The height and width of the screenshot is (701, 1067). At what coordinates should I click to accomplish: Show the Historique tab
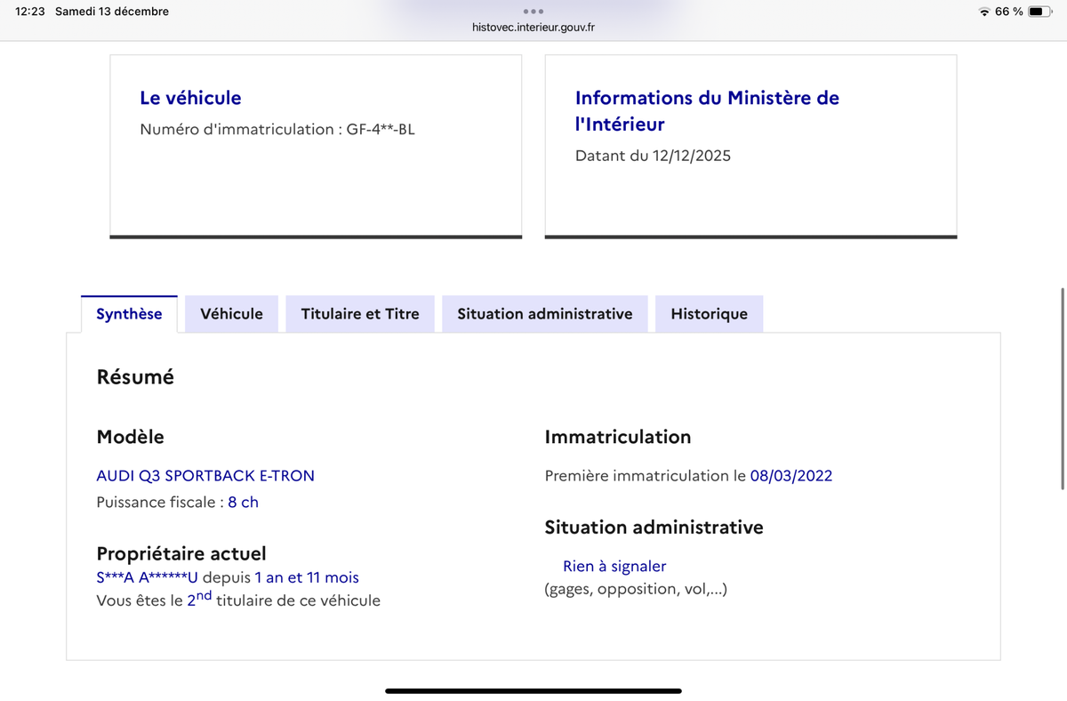click(x=709, y=314)
